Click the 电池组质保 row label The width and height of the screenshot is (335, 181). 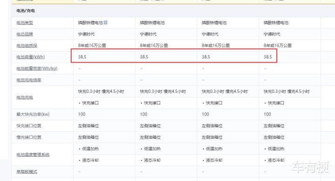[x=27, y=45]
